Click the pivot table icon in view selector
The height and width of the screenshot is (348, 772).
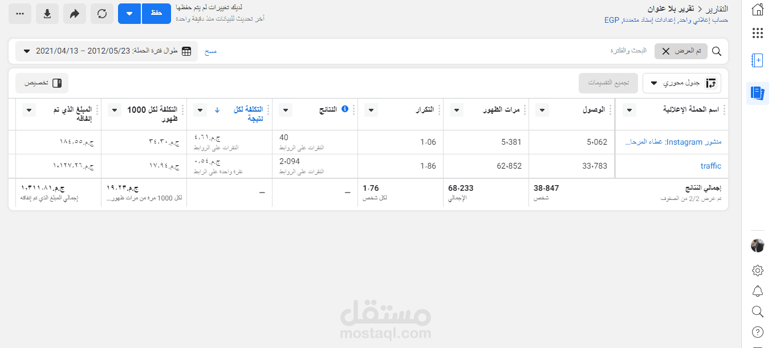coord(711,83)
